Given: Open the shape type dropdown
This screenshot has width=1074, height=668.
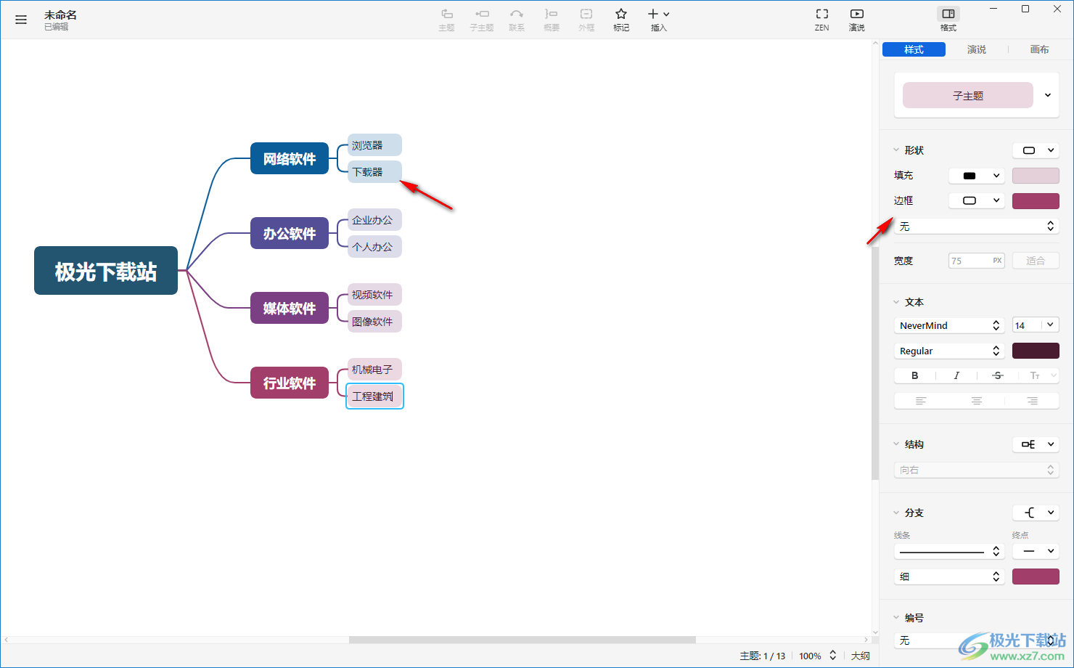Looking at the screenshot, I should (x=1036, y=150).
